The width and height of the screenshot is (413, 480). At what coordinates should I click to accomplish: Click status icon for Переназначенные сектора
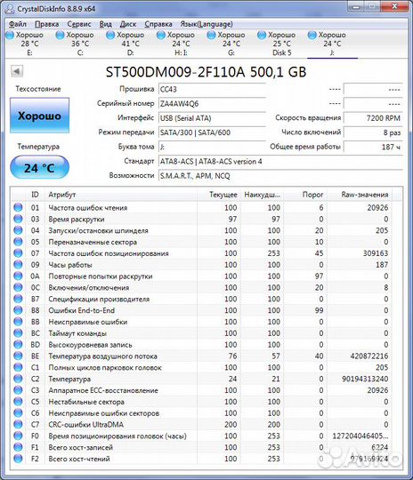[x=19, y=242]
